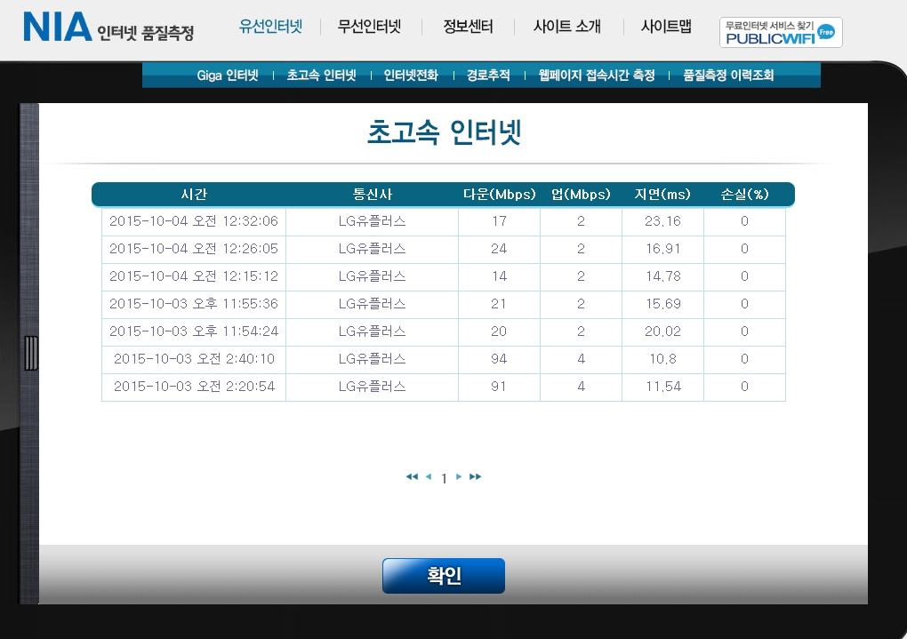Screen dimensions: 907x639
Task: Go to previous page arrow
Action: click(x=429, y=476)
